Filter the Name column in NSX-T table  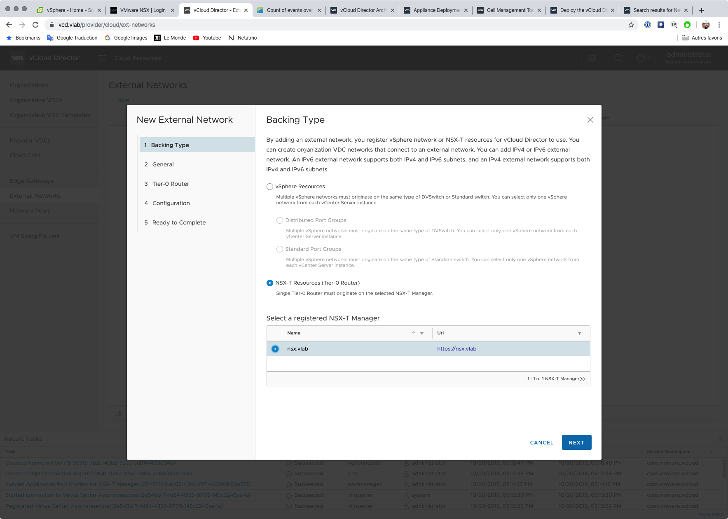422,333
